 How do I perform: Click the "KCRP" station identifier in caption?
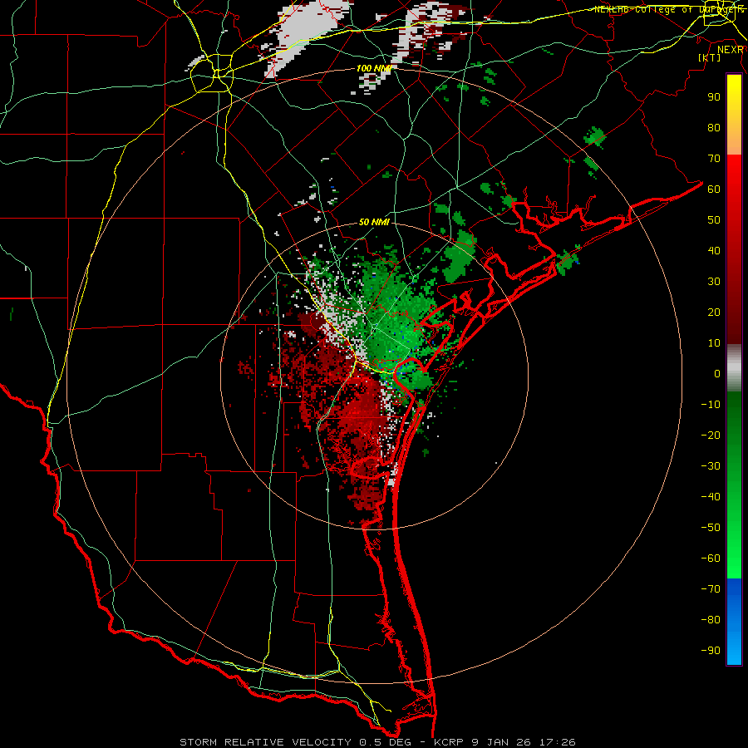(449, 742)
